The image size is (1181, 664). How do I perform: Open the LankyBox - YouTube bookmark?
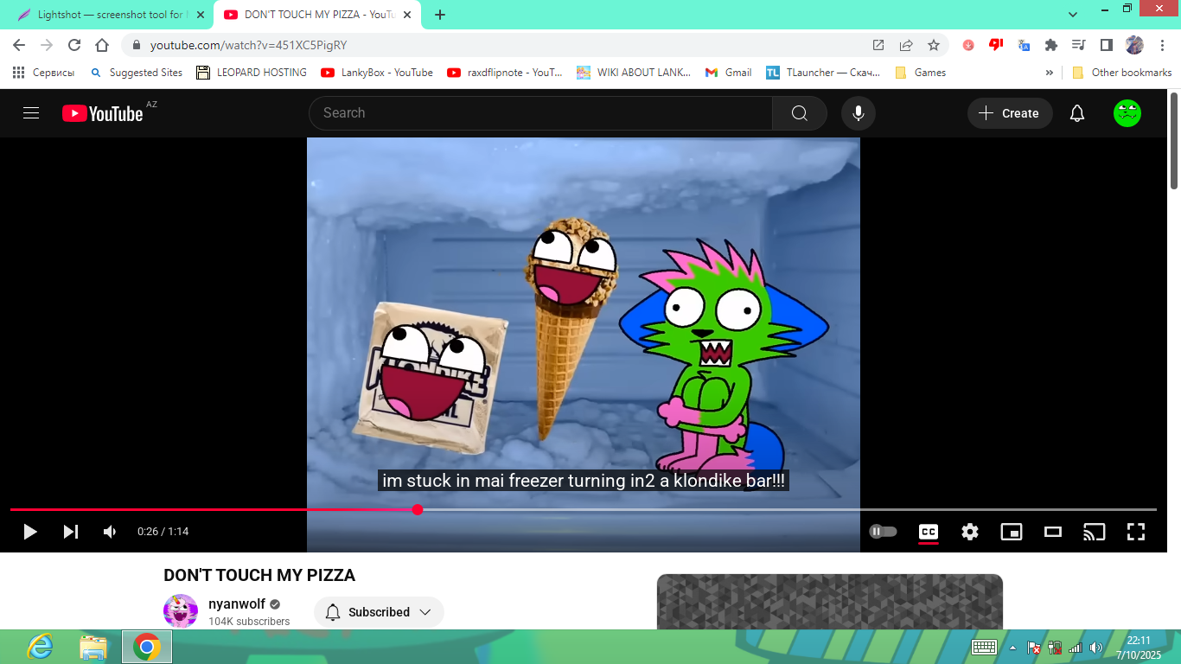click(x=377, y=73)
